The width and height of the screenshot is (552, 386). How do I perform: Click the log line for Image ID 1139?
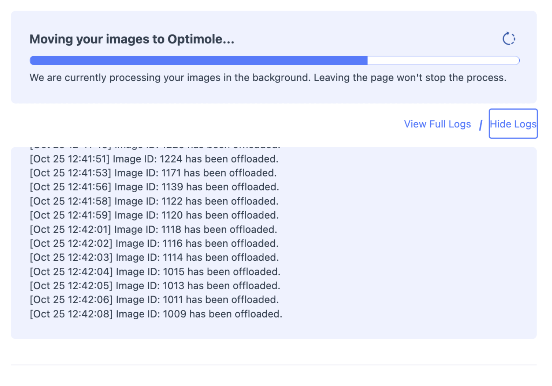coord(154,187)
